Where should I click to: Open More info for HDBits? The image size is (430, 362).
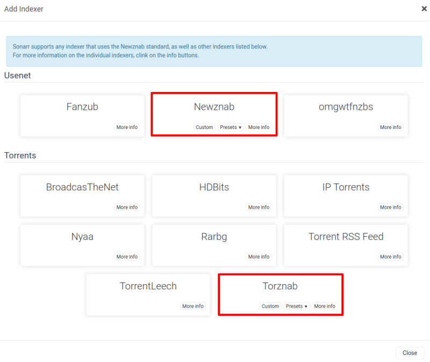pyautogui.click(x=259, y=207)
